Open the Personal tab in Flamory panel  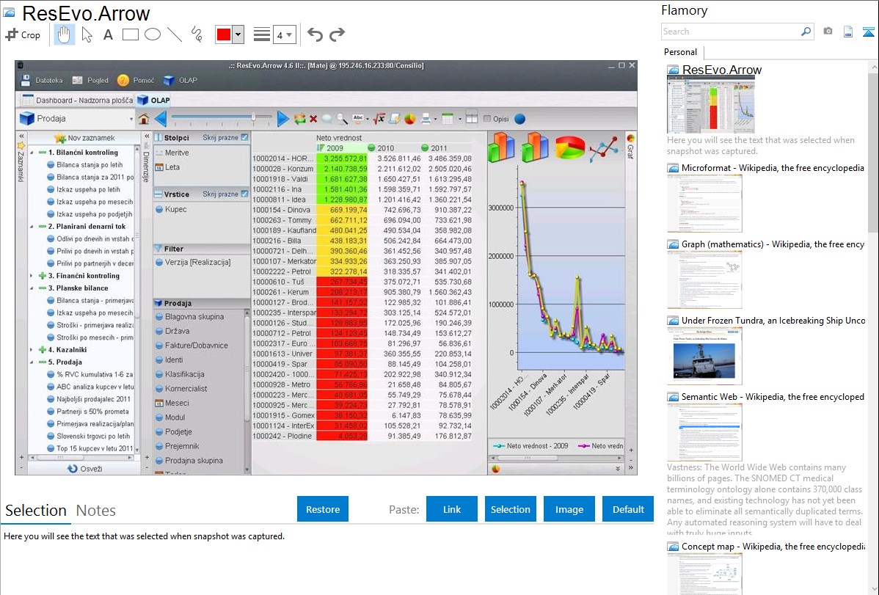[x=680, y=52]
